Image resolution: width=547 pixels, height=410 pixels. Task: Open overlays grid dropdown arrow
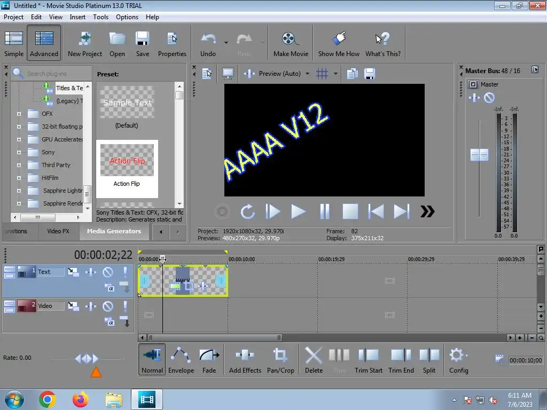335,74
